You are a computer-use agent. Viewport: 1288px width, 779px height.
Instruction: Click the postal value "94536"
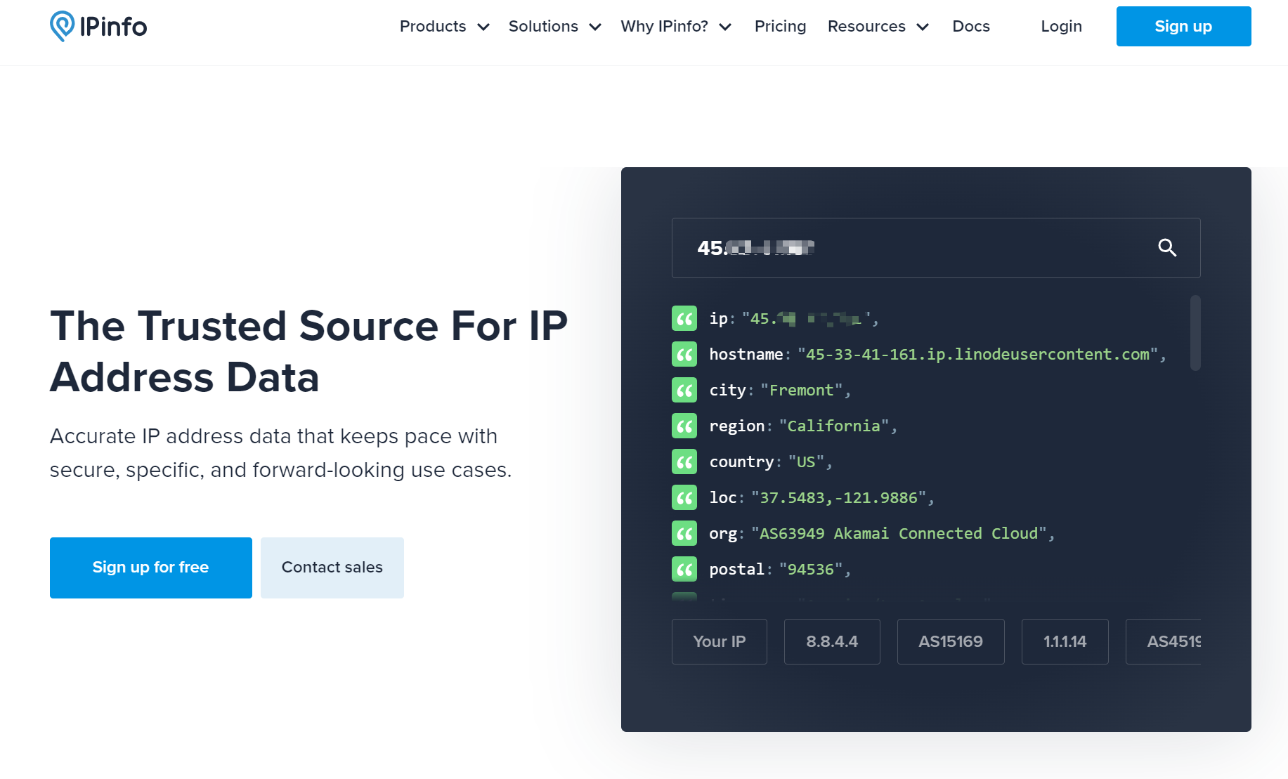click(811, 569)
